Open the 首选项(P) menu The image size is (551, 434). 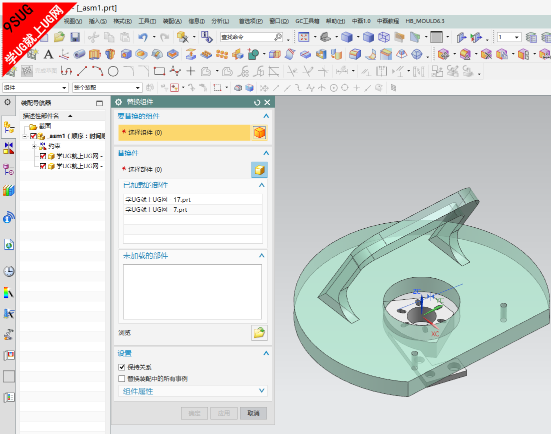pyautogui.click(x=251, y=21)
